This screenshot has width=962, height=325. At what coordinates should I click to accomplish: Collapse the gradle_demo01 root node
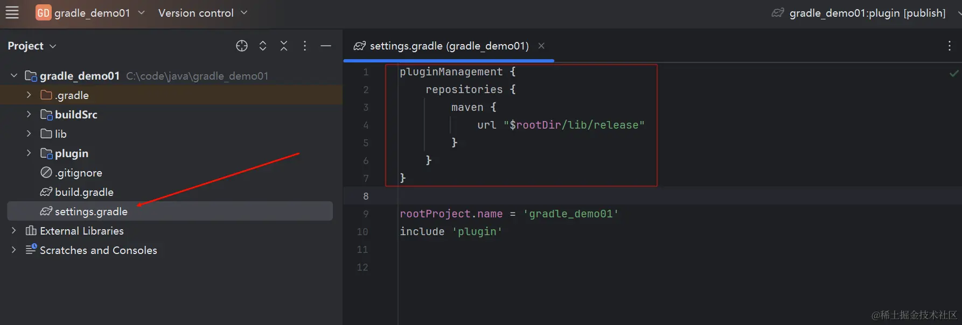coord(13,76)
